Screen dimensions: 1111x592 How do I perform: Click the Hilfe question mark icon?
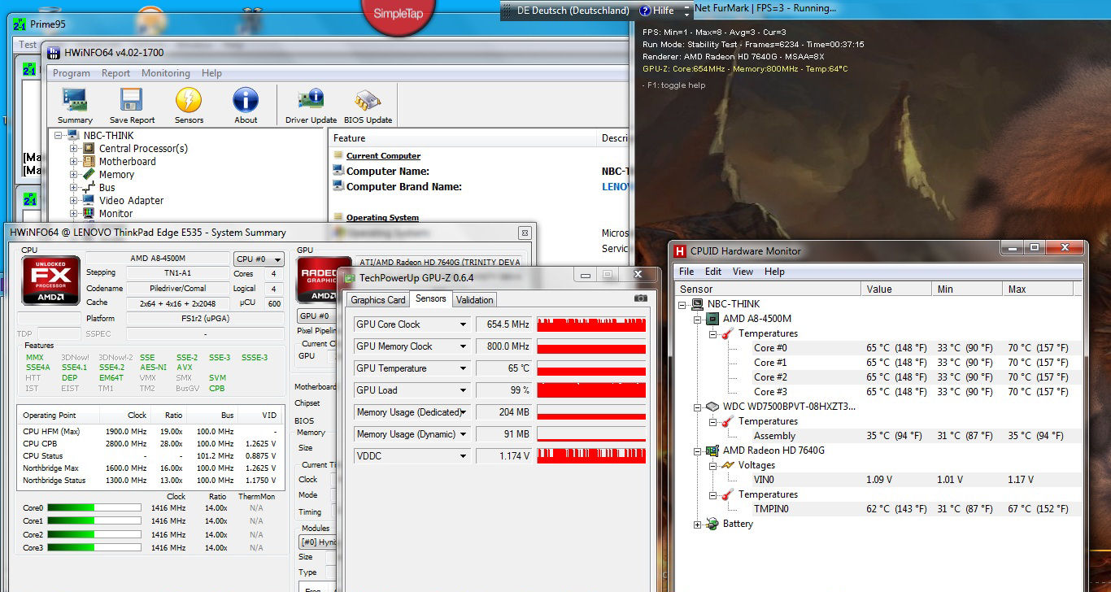point(645,11)
